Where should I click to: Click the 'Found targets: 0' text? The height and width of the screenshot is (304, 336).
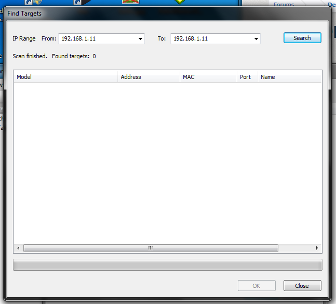(74, 56)
